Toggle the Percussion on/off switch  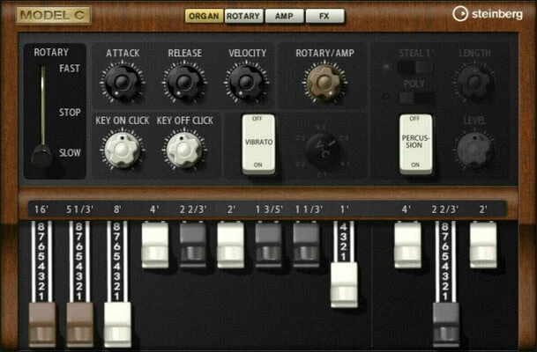coord(415,143)
